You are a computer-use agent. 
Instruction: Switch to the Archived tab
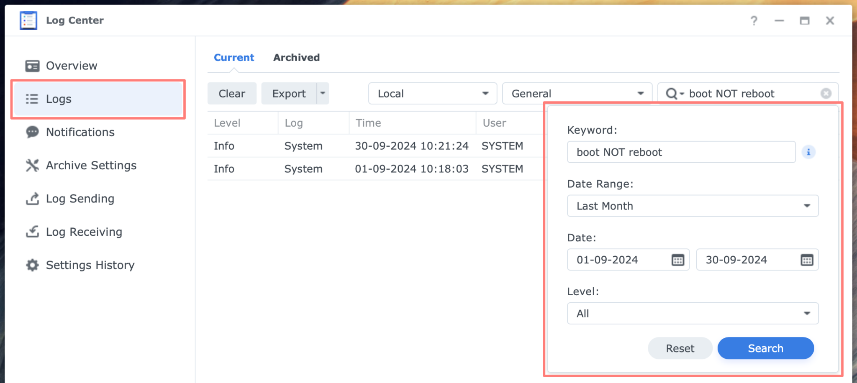(x=296, y=57)
